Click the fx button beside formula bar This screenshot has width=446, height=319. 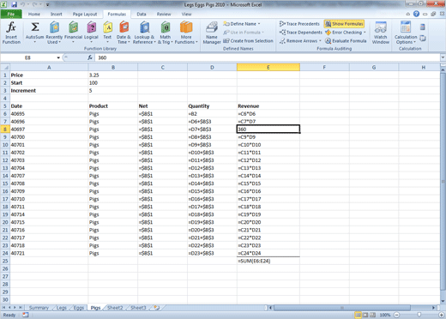coord(90,57)
